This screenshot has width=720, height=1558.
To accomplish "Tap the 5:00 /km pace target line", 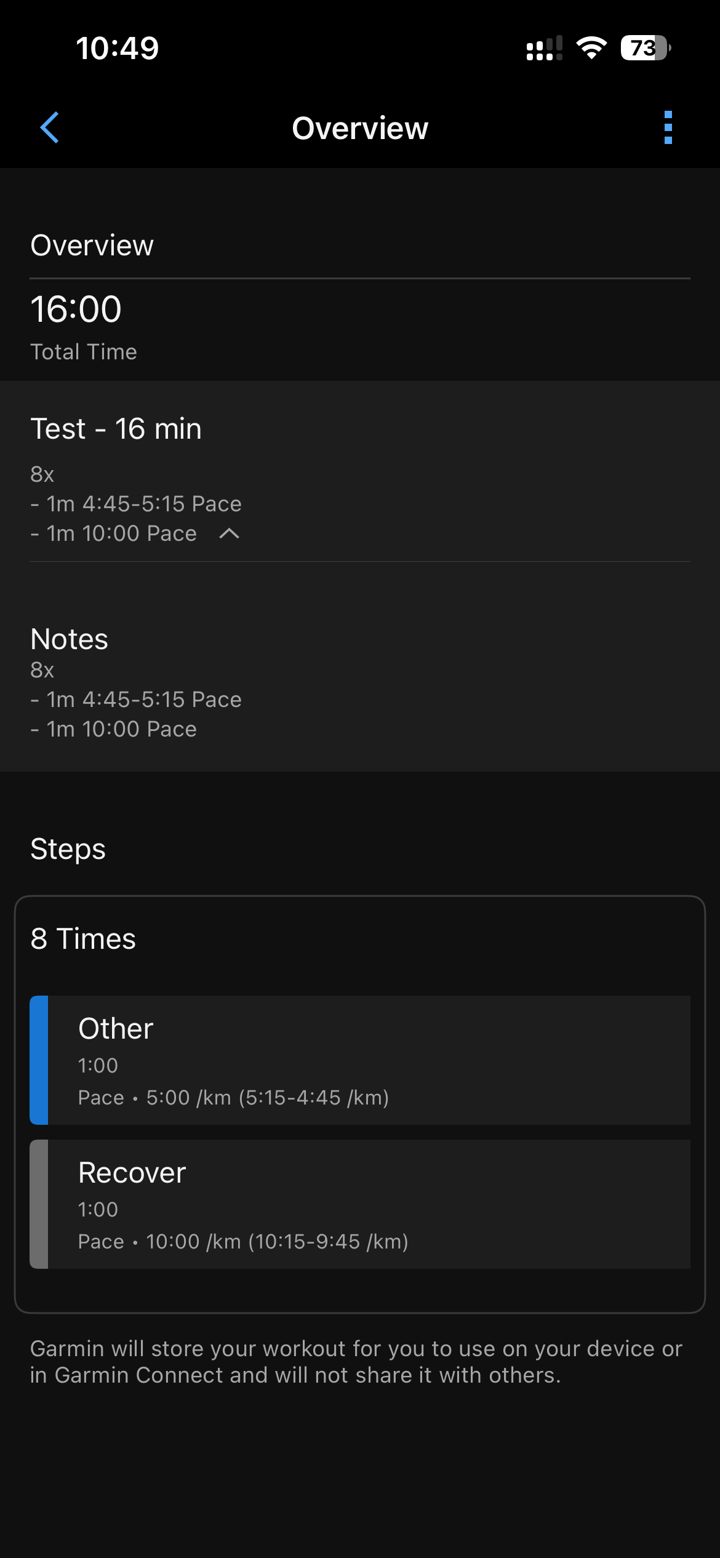I will tap(234, 1098).
